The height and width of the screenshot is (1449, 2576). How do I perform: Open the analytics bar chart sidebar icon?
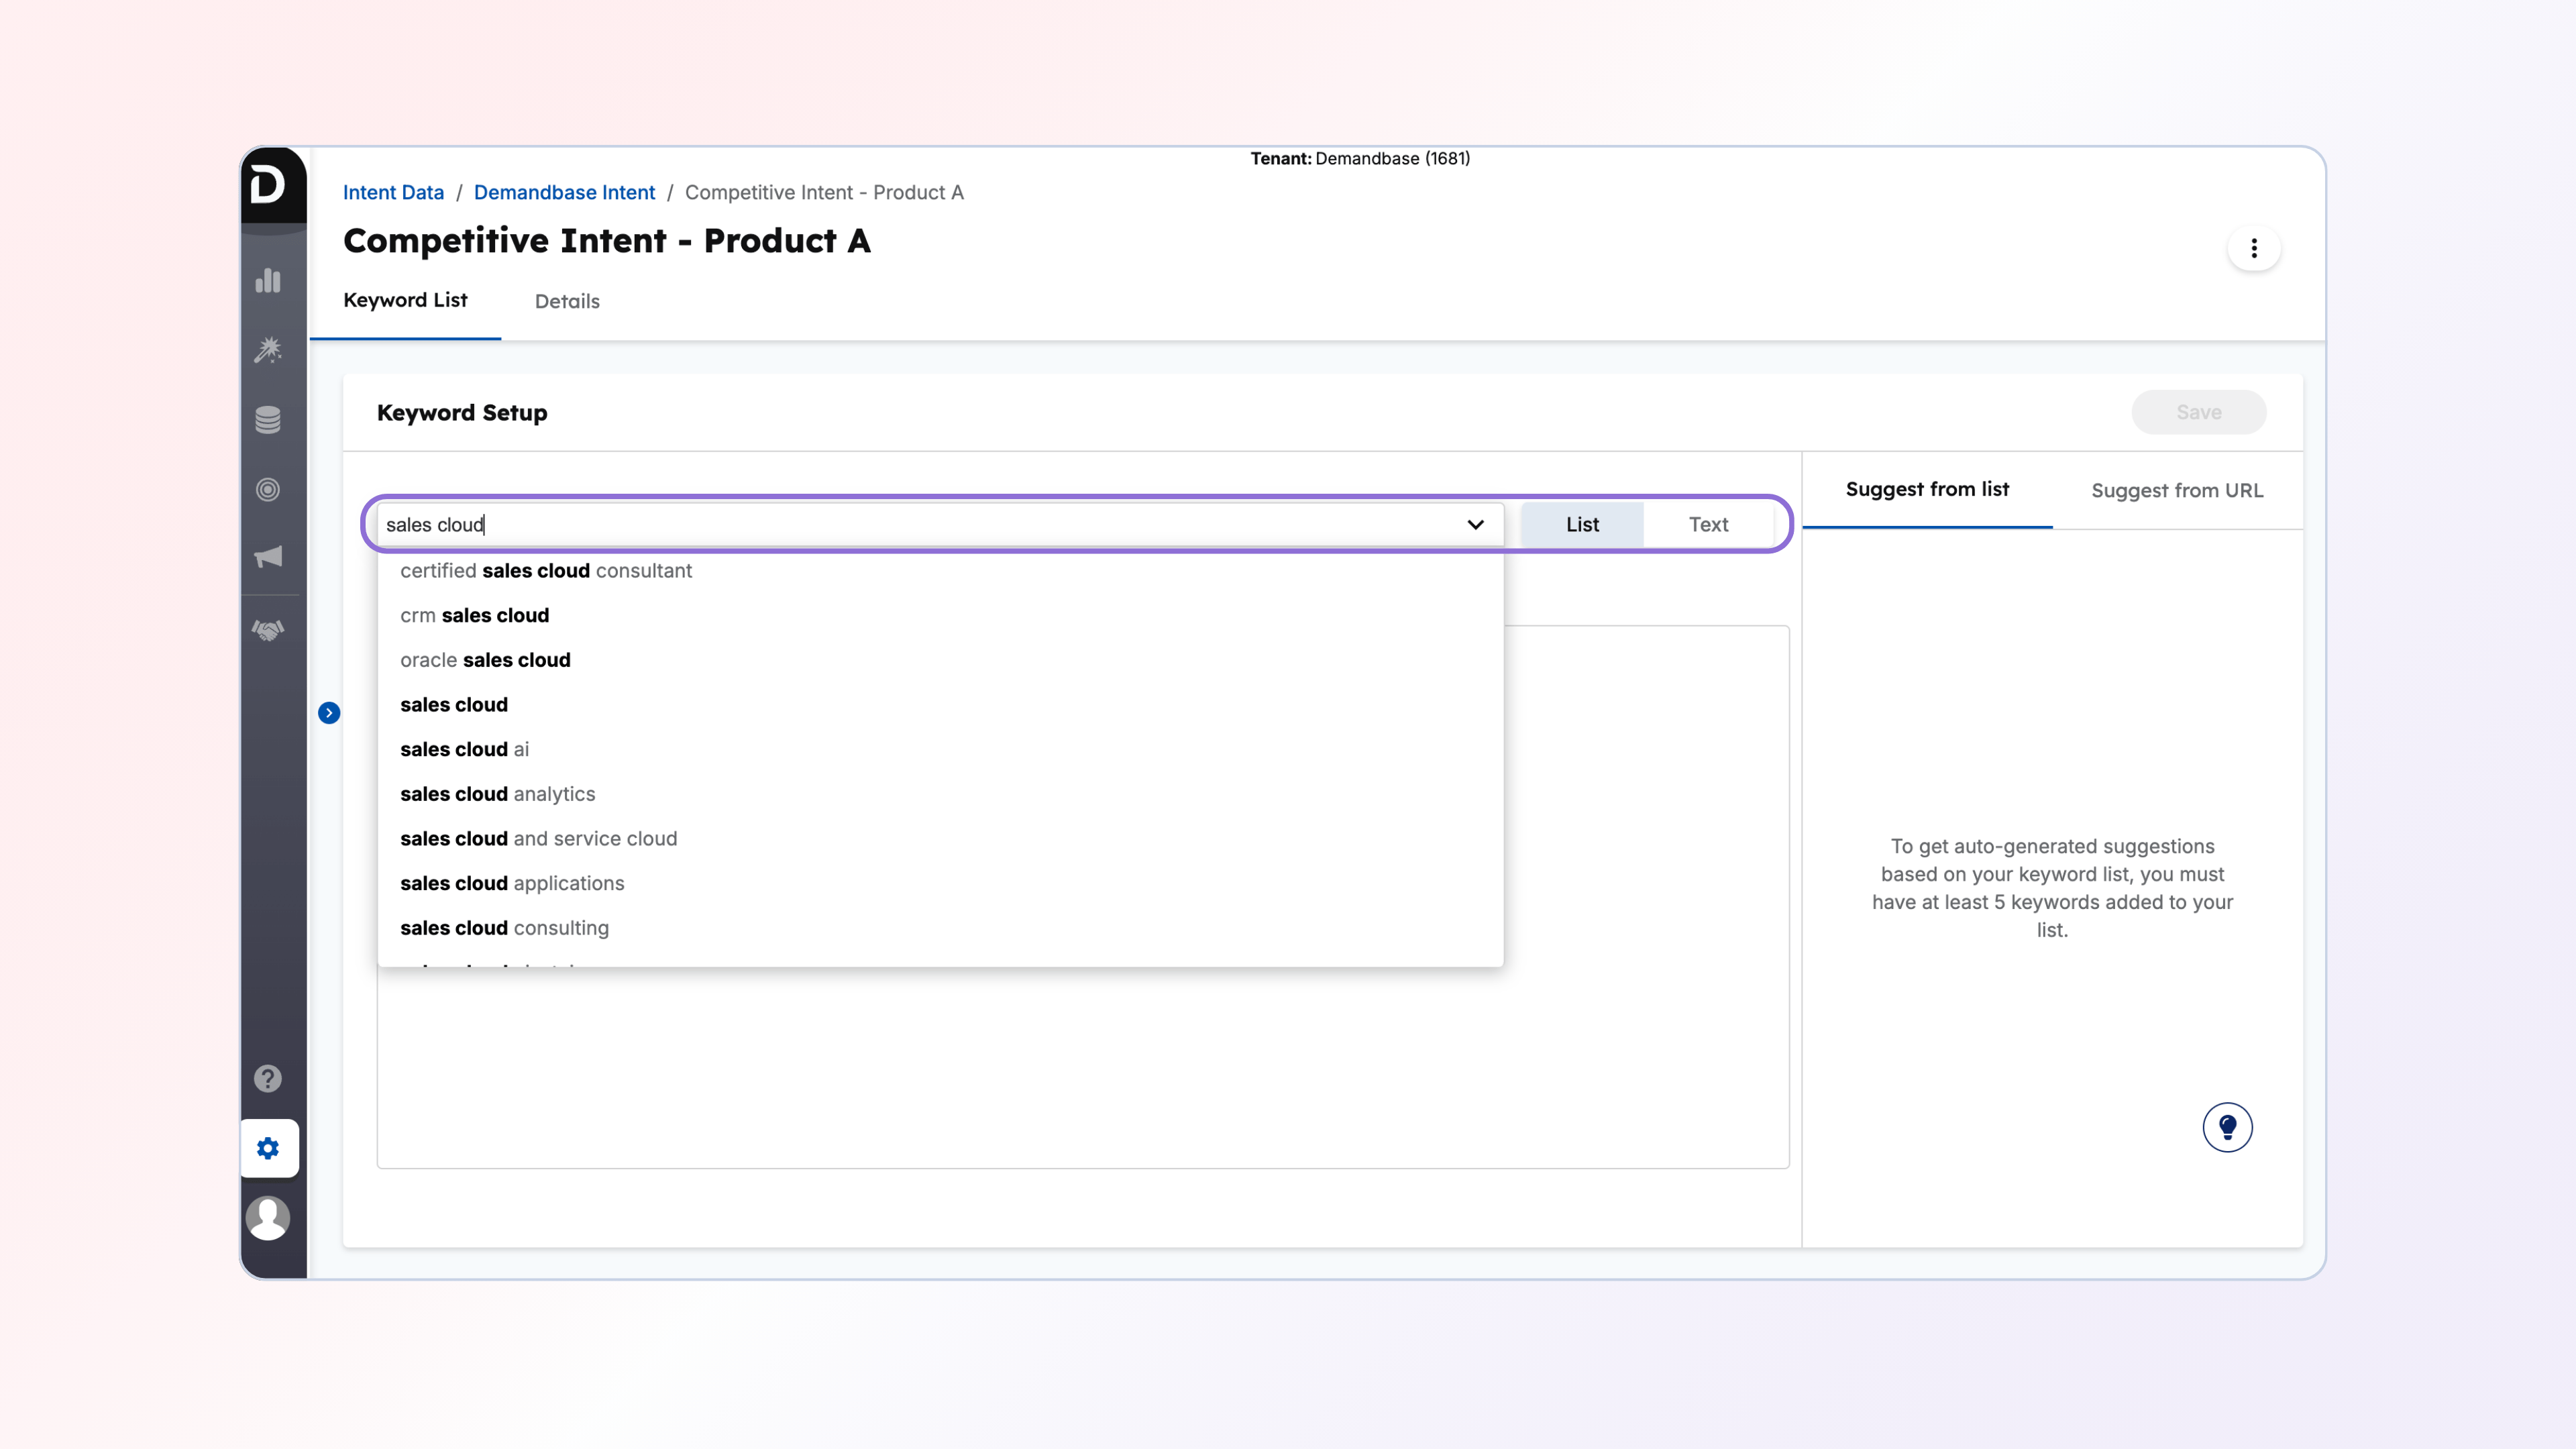tap(268, 281)
